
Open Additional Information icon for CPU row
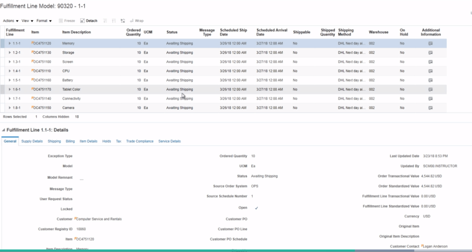[x=430, y=71]
